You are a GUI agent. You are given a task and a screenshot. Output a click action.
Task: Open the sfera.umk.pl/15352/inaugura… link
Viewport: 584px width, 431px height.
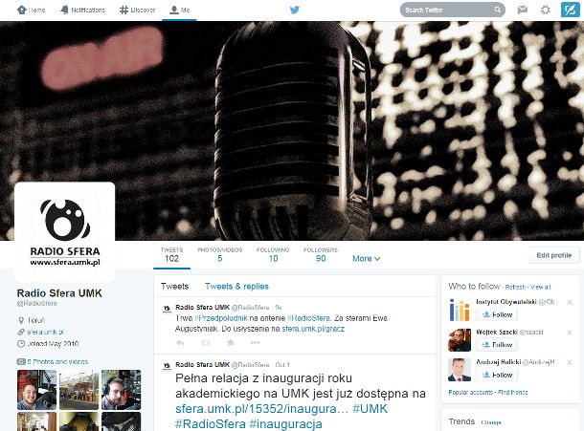coord(261,409)
